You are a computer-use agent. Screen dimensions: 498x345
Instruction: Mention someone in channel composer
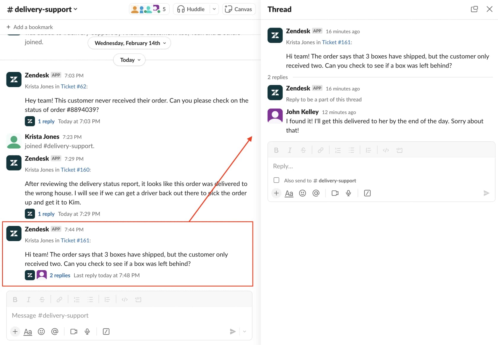click(55, 331)
